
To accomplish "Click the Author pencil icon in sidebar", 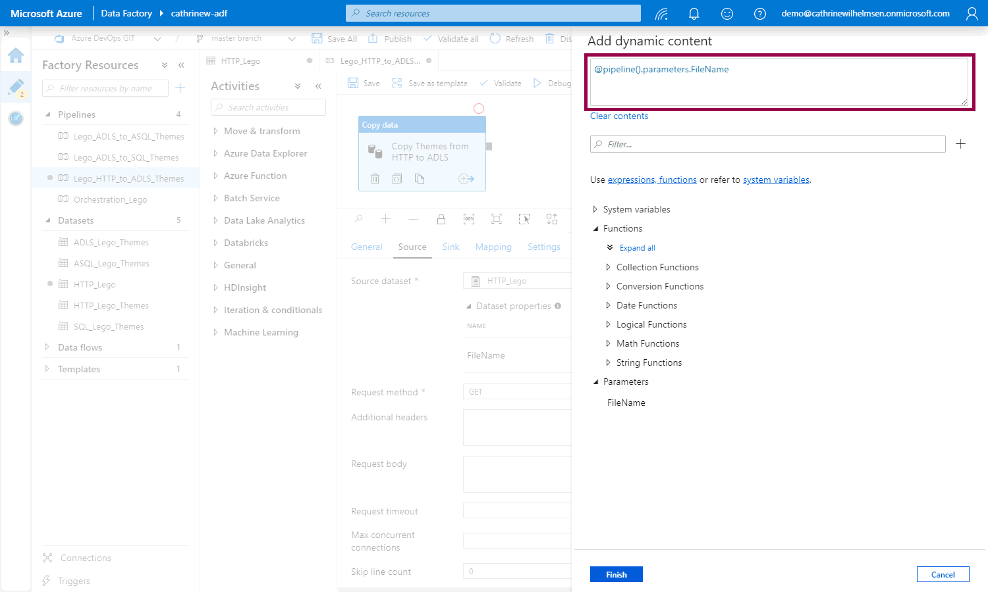I will point(16,87).
